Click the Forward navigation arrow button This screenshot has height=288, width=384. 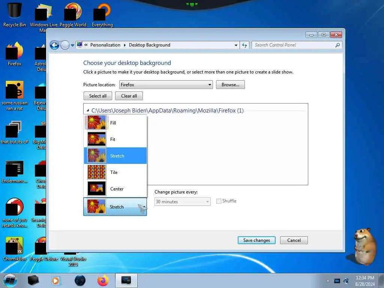(64, 45)
